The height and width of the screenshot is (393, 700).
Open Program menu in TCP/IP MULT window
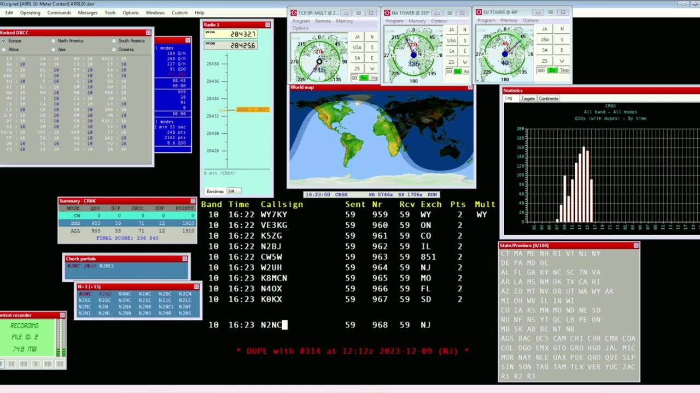click(301, 21)
